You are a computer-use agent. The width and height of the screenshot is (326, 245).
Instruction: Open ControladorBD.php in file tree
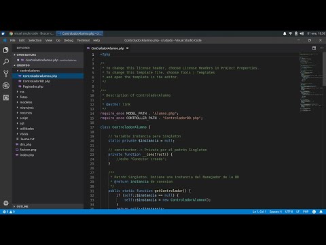click(48, 81)
